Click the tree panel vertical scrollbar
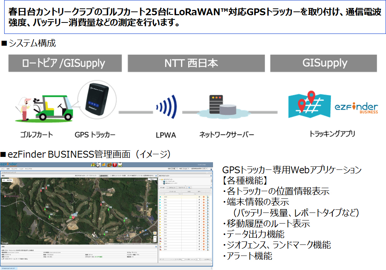 coord(211,181)
